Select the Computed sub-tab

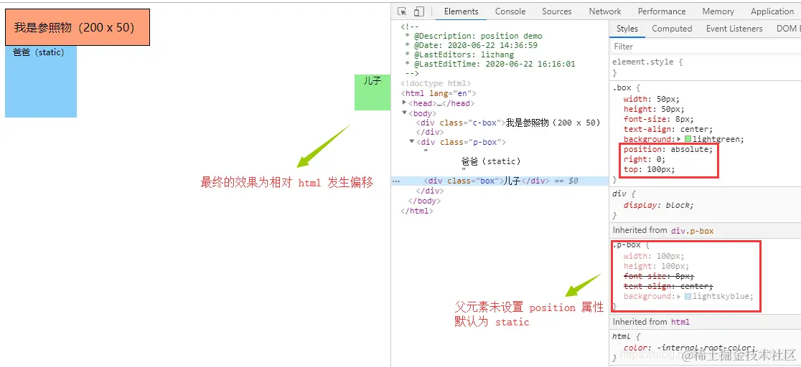[672, 29]
